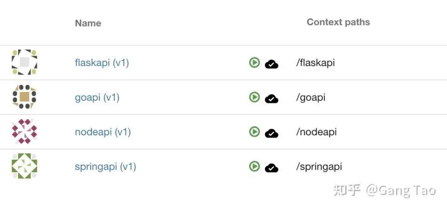Screen dimensions: 447x210
Task: Click springapi cloud deployed checkmark icon
Action: [272, 168]
